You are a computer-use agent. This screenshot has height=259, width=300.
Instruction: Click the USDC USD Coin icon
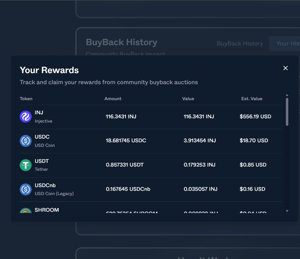point(26,141)
